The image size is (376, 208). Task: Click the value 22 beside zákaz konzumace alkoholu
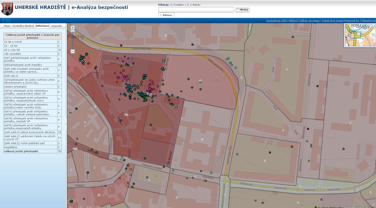pos(59,132)
